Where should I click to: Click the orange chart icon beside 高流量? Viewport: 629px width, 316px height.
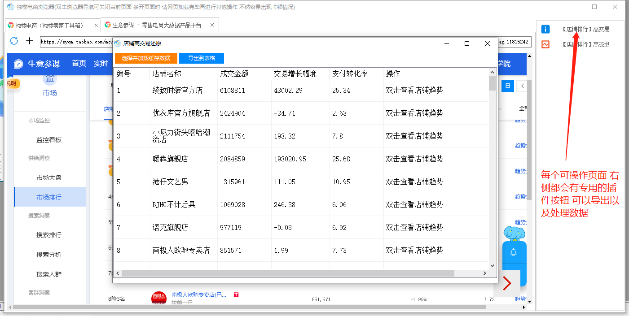[x=545, y=44]
